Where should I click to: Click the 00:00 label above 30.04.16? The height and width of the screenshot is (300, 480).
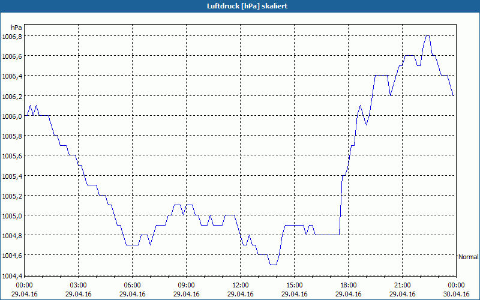click(x=456, y=286)
